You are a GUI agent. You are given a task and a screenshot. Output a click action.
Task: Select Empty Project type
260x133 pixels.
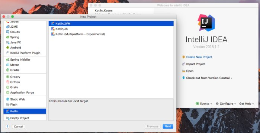coord(25,118)
